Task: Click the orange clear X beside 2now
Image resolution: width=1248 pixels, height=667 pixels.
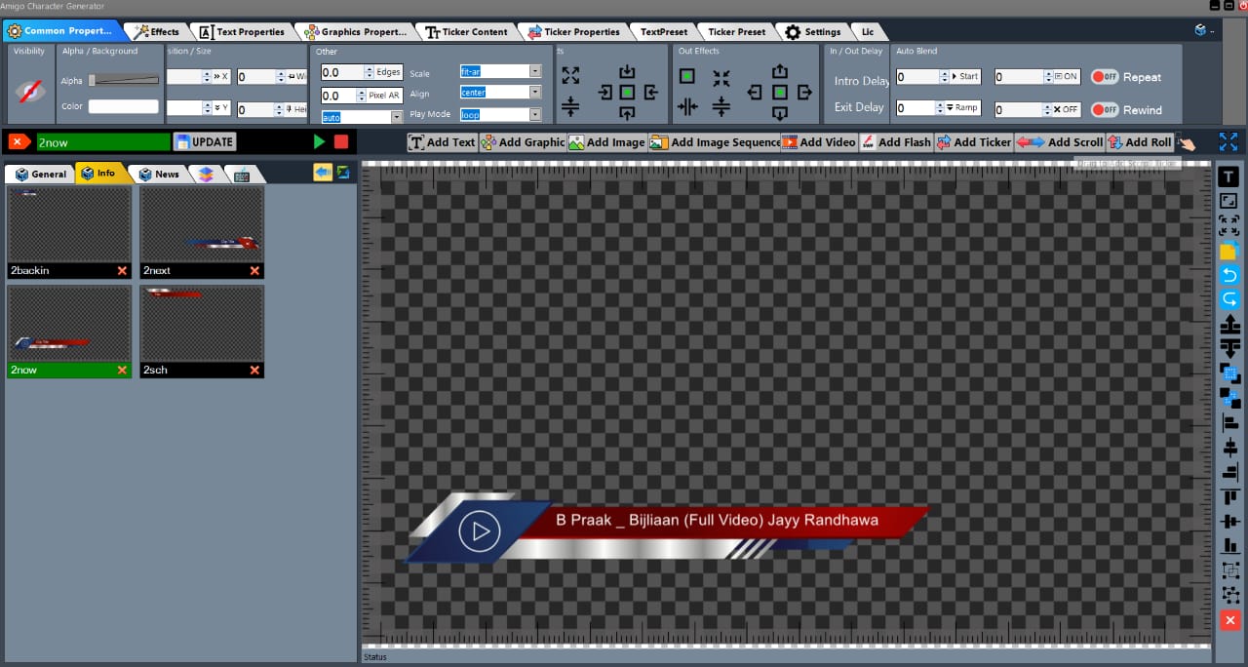Action: point(18,141)
